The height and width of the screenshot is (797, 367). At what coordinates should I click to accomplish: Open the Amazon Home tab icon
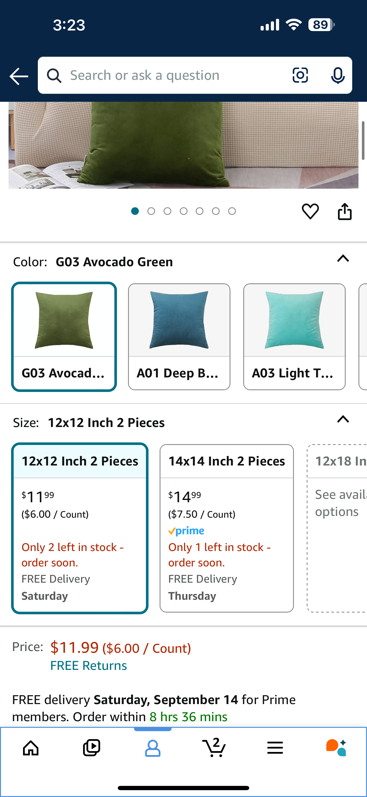click(x=31, y=748)
